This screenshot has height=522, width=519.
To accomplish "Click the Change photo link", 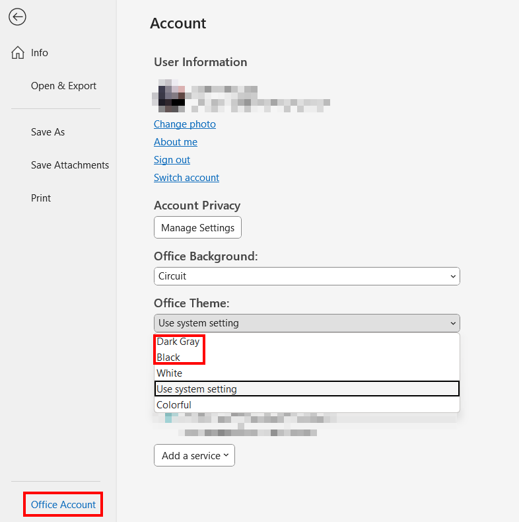I will [185, 124].
